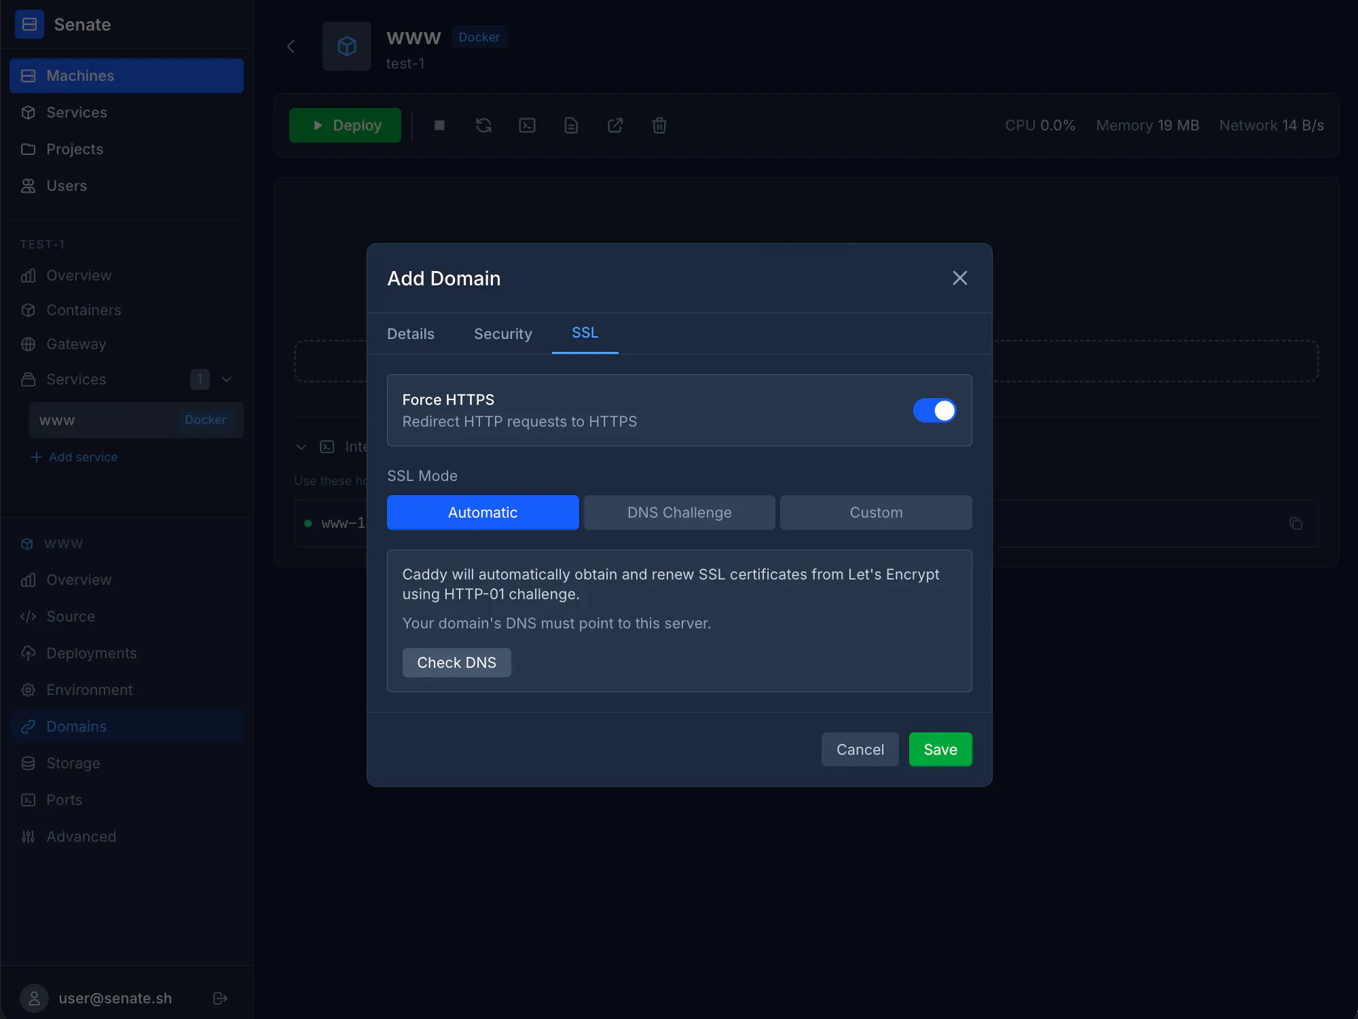This screenshot has width=1358, height=1019.
Task: Collapse the internal hostnames section chevron
Action: tap(301, 446)
